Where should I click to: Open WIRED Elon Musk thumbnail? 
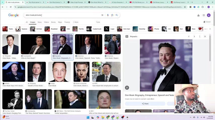(x=14, y=72)
